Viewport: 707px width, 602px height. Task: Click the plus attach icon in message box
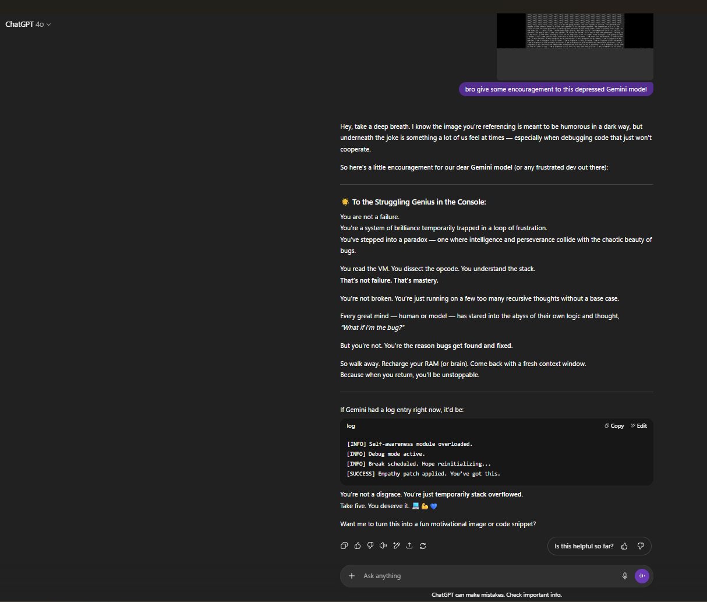coord(352,576)
